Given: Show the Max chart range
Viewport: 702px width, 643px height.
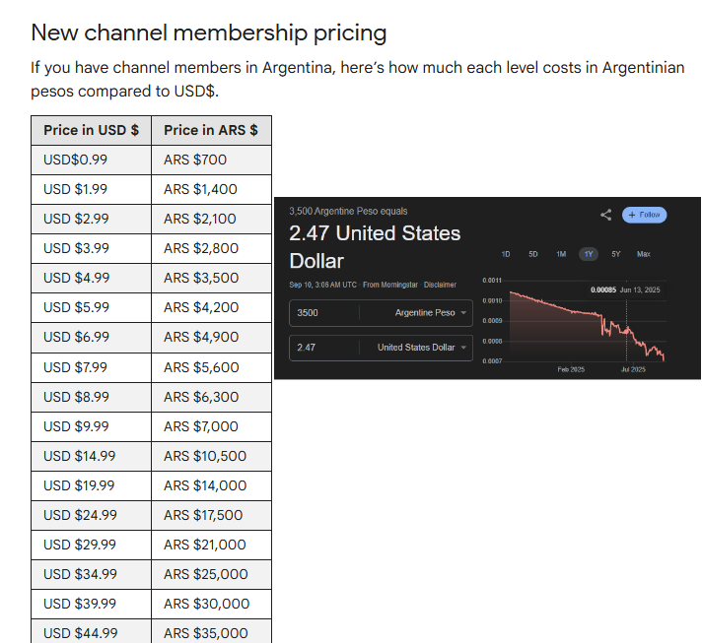Looking at the screenshot, I should tap(644, 254).
